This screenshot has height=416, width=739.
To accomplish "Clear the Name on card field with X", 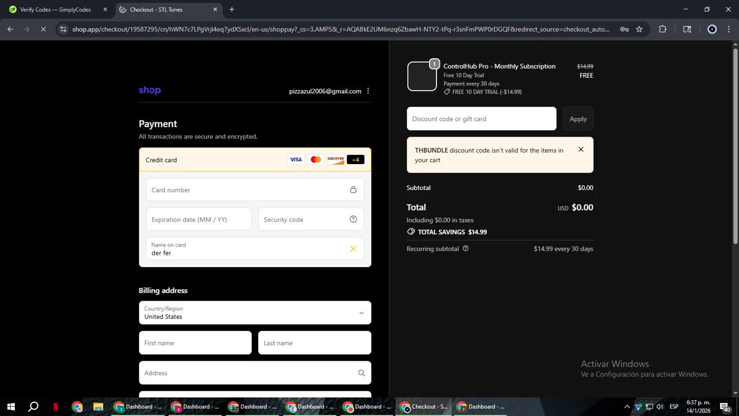I will 353,249.
